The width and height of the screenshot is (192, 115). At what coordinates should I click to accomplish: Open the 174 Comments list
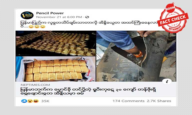[128, 101]
